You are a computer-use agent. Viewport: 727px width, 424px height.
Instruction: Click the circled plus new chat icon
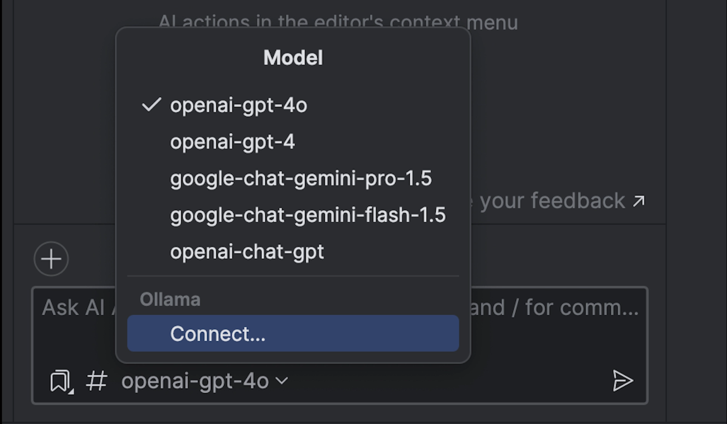51,259
